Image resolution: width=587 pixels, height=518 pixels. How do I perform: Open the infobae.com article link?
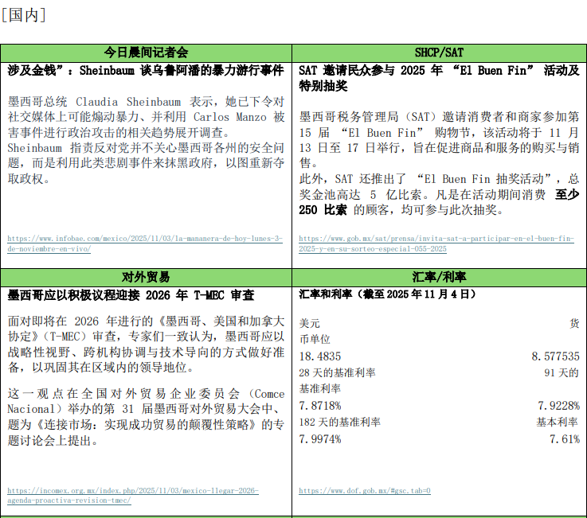145,243
